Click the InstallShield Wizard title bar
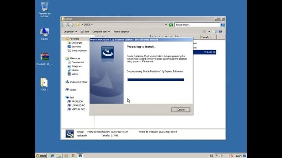The height and width of the screenshot is (158, 282). 141,39
